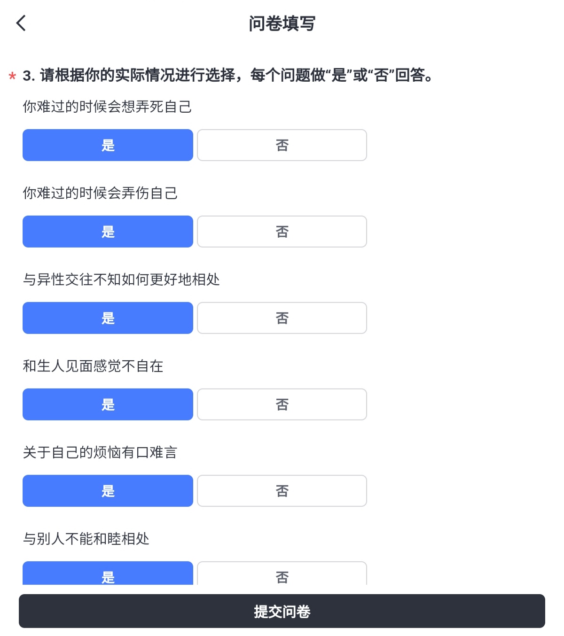The height and width of the screenshot is (636, 564).
Task: Answer 是 for 和生人见面感觉不自在
Action: [108, 404]
